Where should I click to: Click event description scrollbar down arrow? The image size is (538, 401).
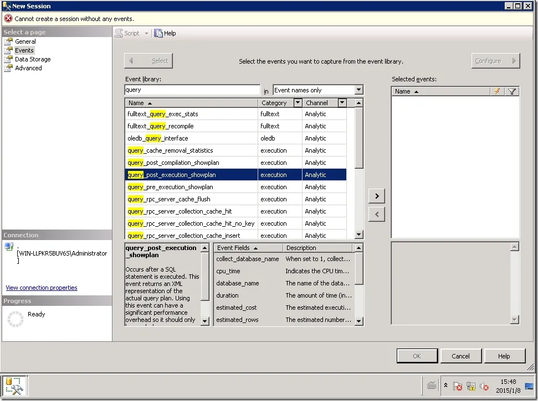pos(205,321)
